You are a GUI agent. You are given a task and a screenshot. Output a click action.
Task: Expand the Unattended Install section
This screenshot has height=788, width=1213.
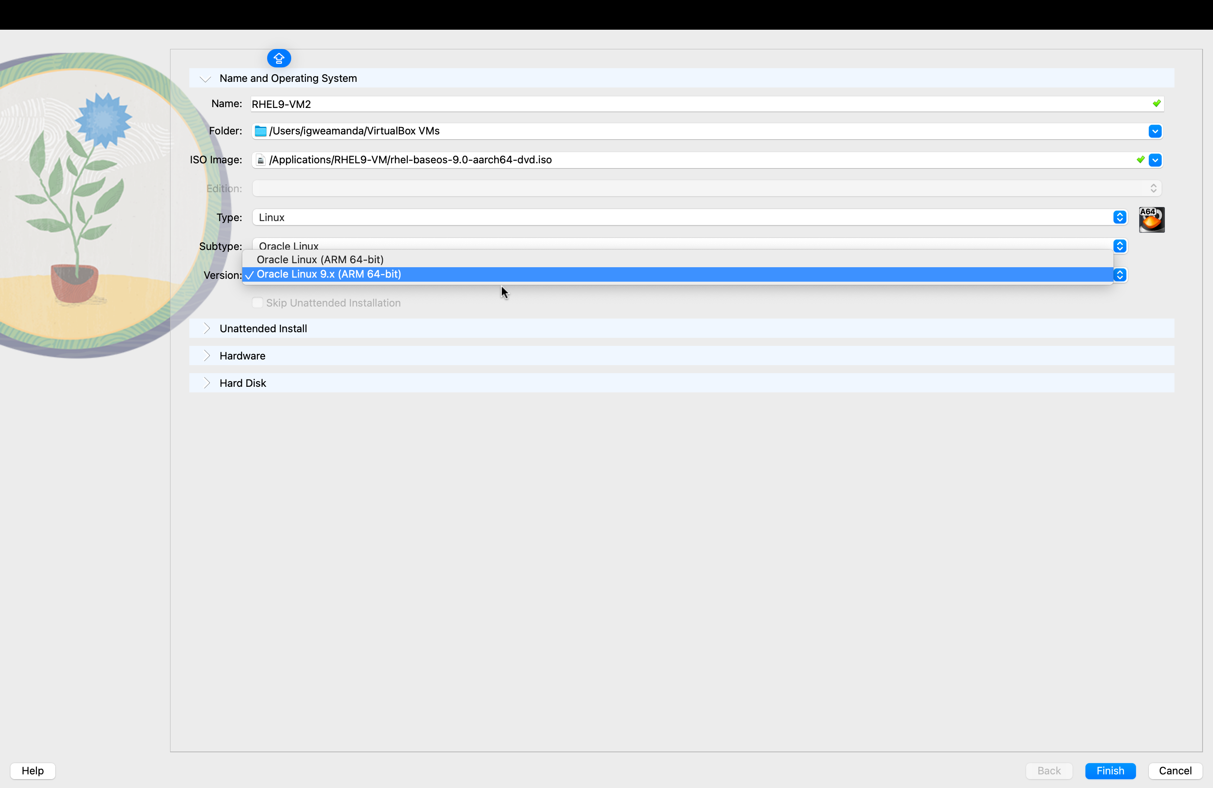pos(207,329)
